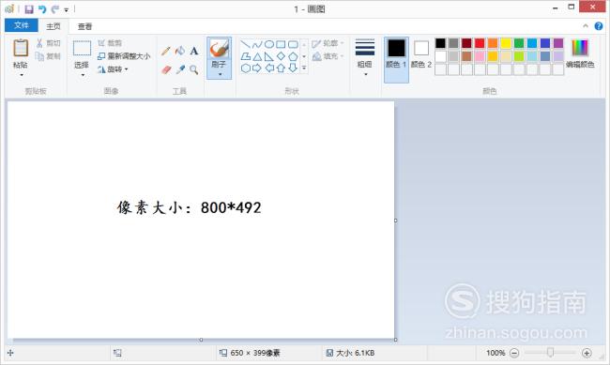Pick the orange color swatch

pyautogui.click(x=493, y=43)
